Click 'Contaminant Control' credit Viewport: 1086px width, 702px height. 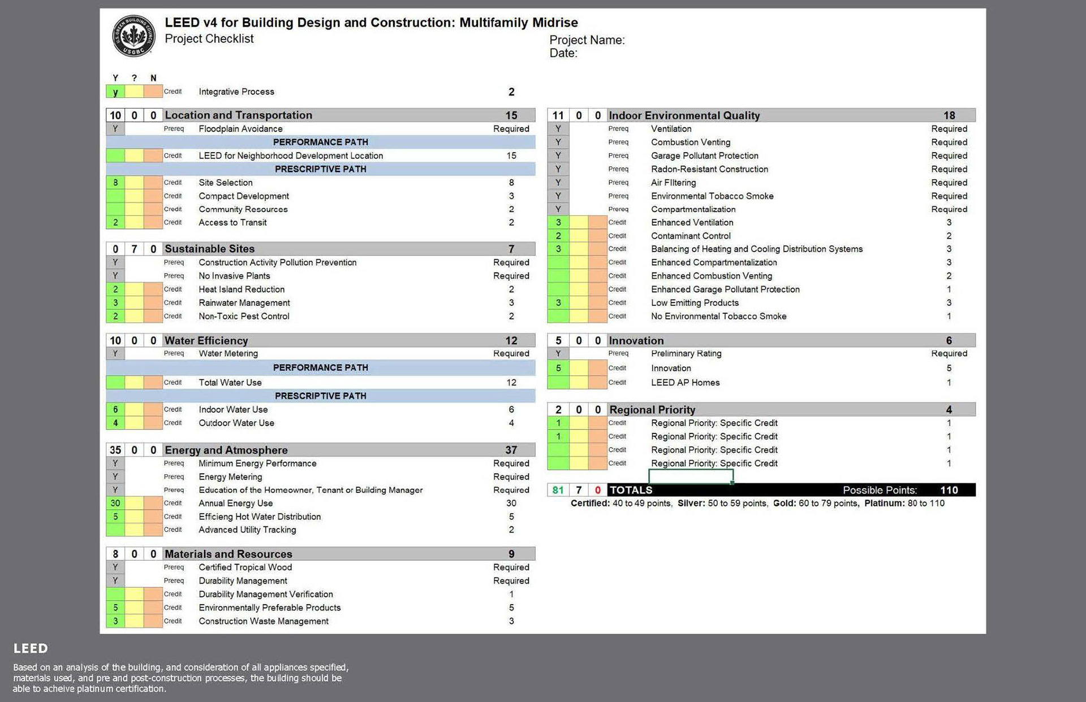click(691, 236)
